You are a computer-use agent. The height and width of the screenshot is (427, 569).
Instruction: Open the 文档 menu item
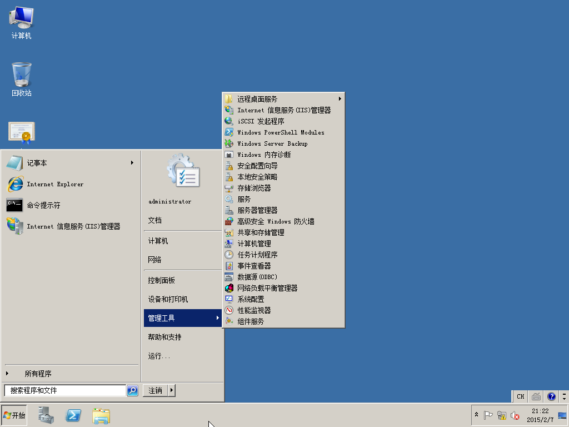coord(154,220)
